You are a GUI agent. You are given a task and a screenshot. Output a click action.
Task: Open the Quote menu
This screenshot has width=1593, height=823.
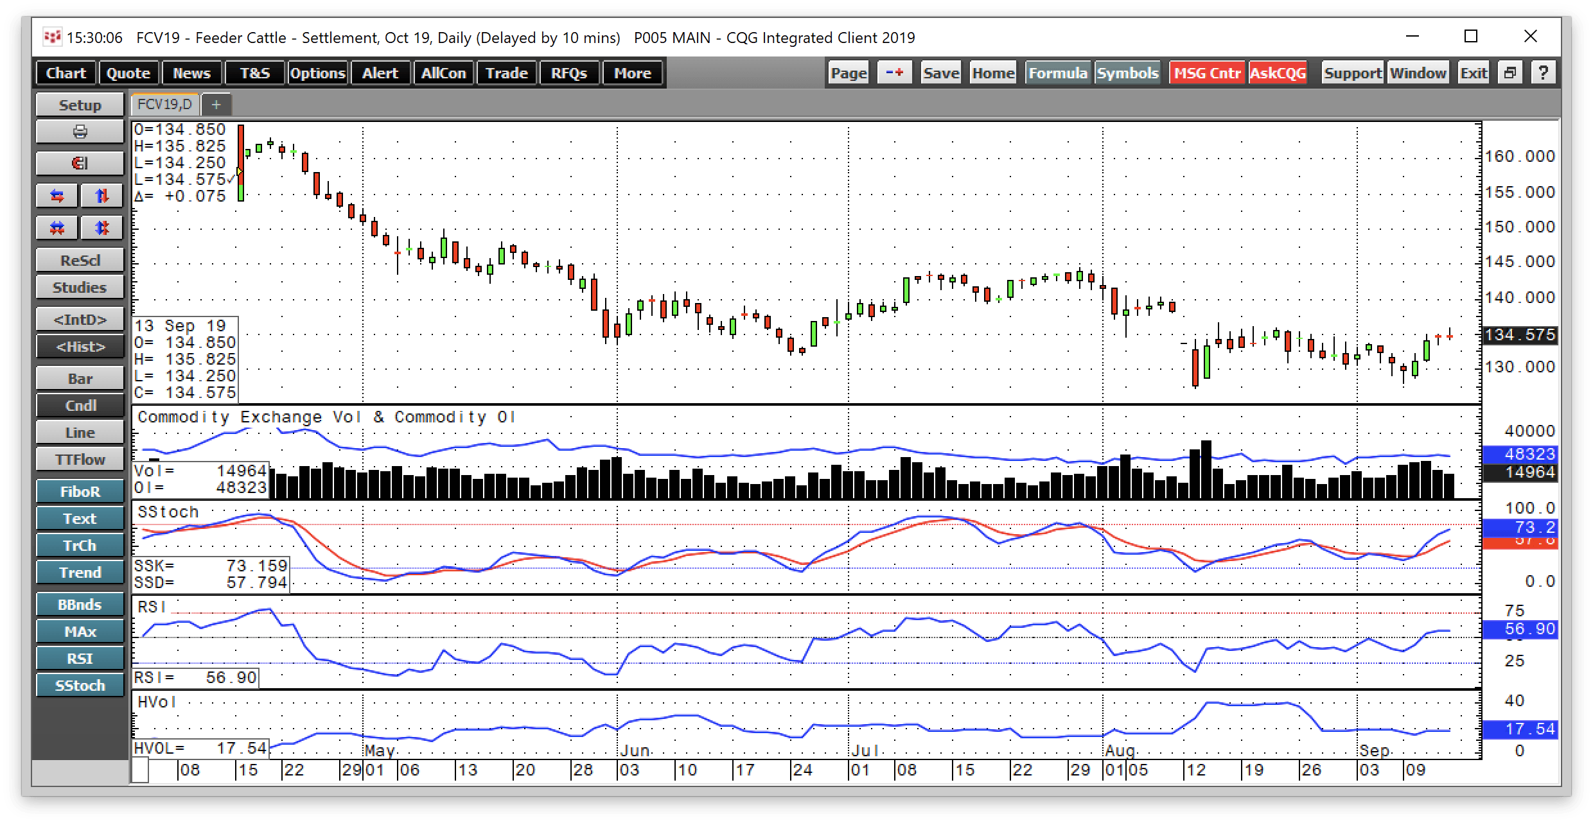128,73
